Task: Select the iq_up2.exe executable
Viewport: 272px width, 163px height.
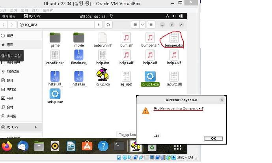Action: [x=150, y=79]
